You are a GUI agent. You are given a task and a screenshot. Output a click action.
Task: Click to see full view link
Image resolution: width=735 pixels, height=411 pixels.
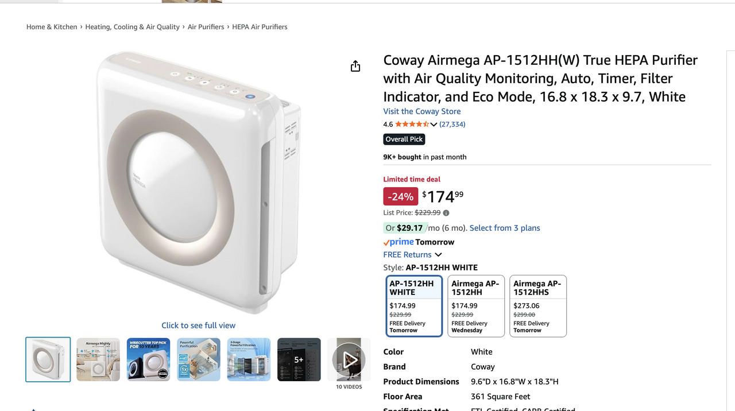point(199,325)
